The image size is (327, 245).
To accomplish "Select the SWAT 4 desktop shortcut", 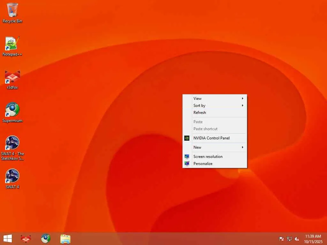I will tap(12, 179).
